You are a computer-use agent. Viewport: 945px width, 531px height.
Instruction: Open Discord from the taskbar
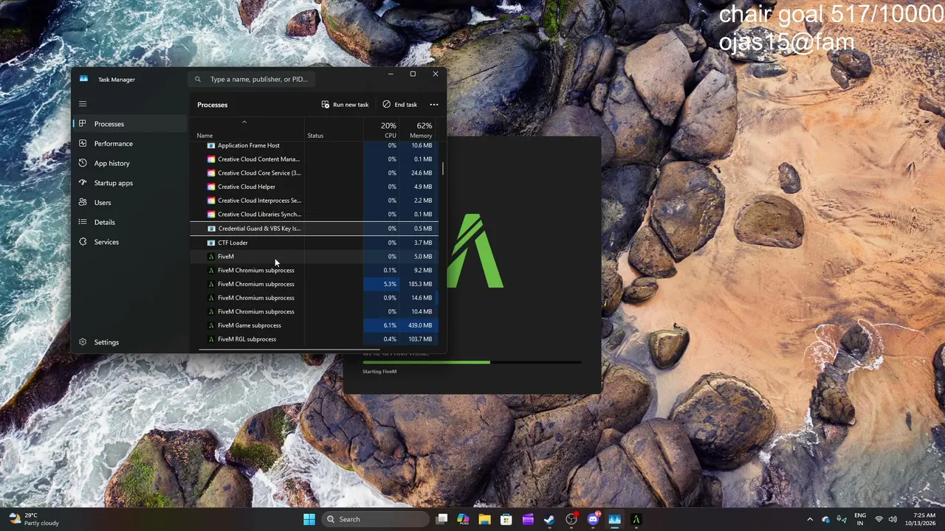593,519
